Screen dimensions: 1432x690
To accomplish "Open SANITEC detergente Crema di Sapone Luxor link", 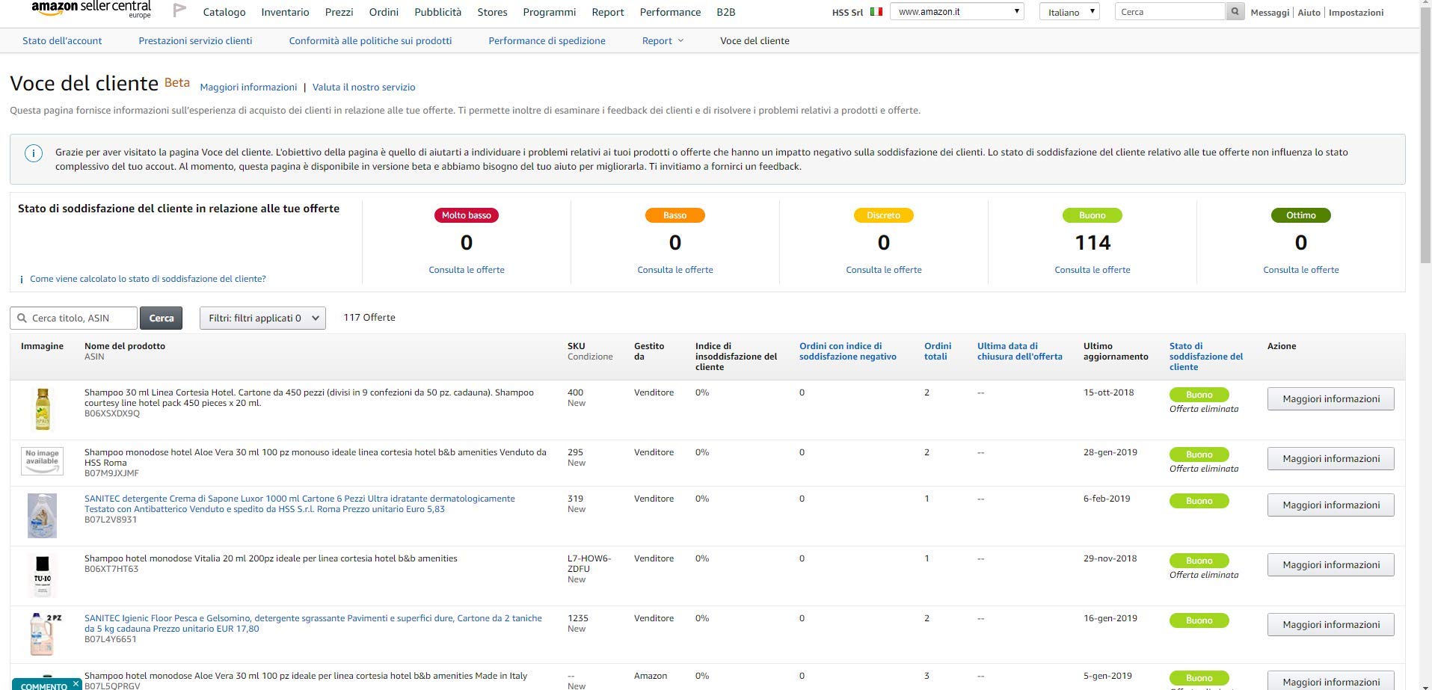I will pyautogui.click(x=300, y=504).
